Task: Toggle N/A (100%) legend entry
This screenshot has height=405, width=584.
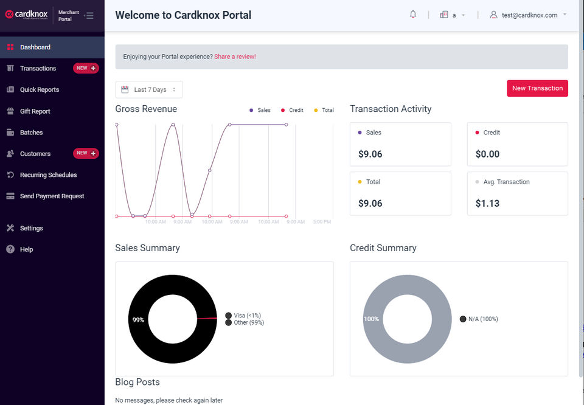Action: tap(479, 319)
